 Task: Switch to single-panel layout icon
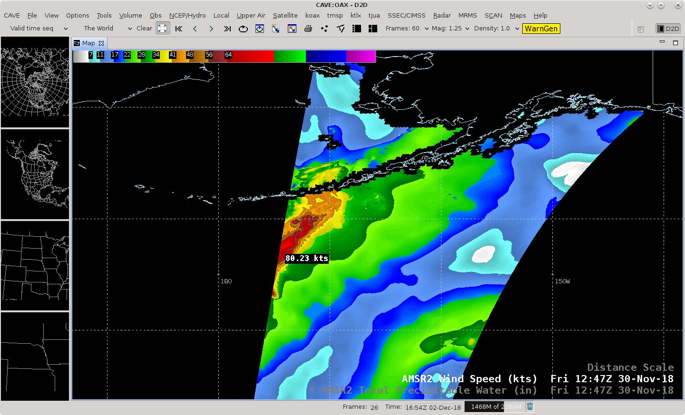tap(357, 29)
